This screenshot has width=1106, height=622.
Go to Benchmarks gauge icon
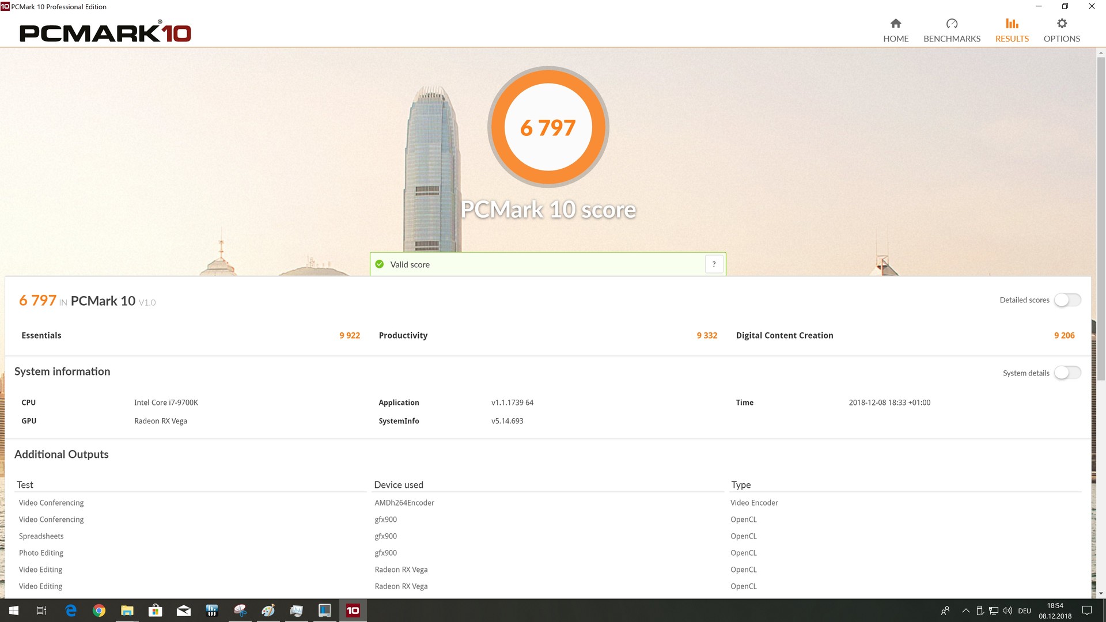coord(952,24)
